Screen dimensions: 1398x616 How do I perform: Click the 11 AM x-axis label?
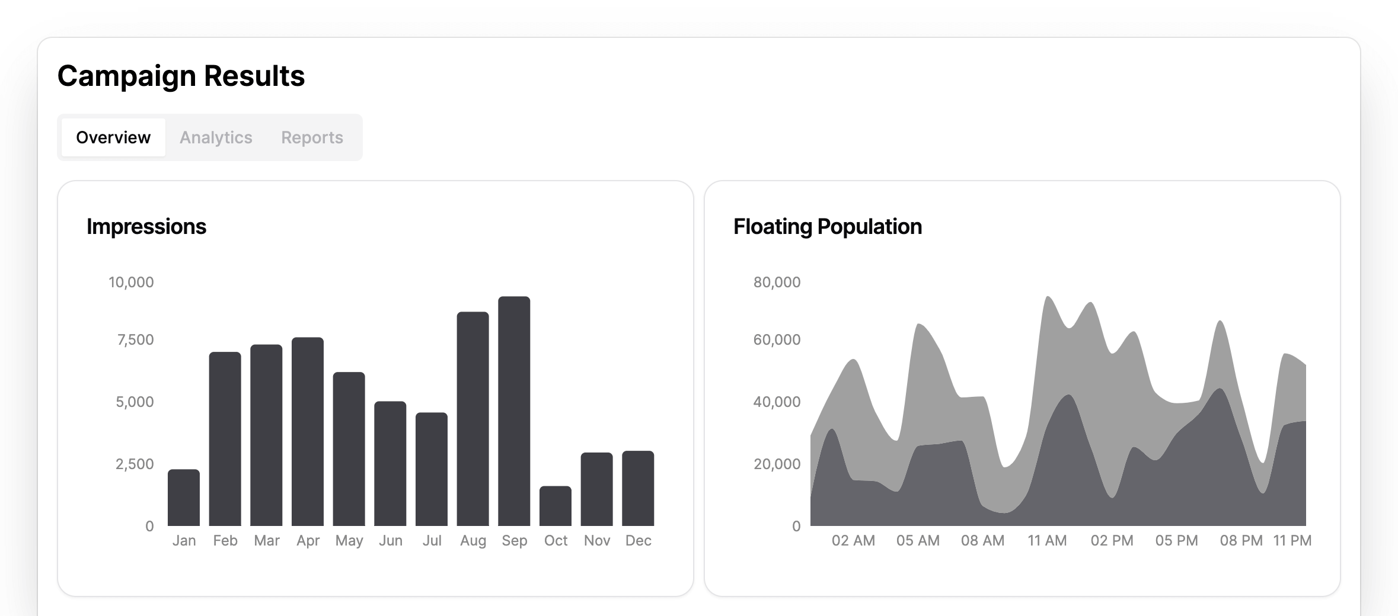(1047, 541)
